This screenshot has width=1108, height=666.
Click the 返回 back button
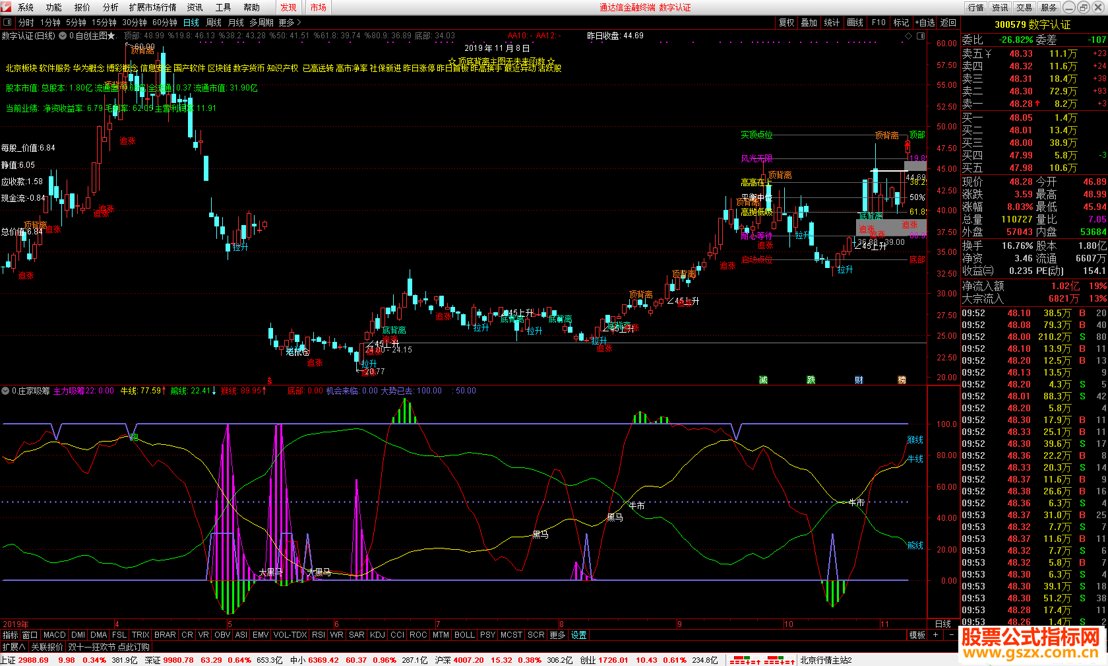point(948,22)
